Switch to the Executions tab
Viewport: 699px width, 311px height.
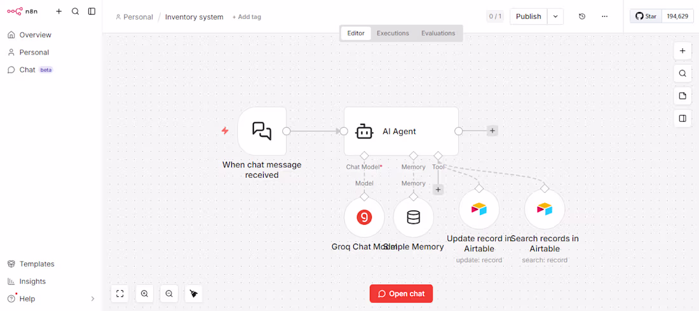[393, 33]
